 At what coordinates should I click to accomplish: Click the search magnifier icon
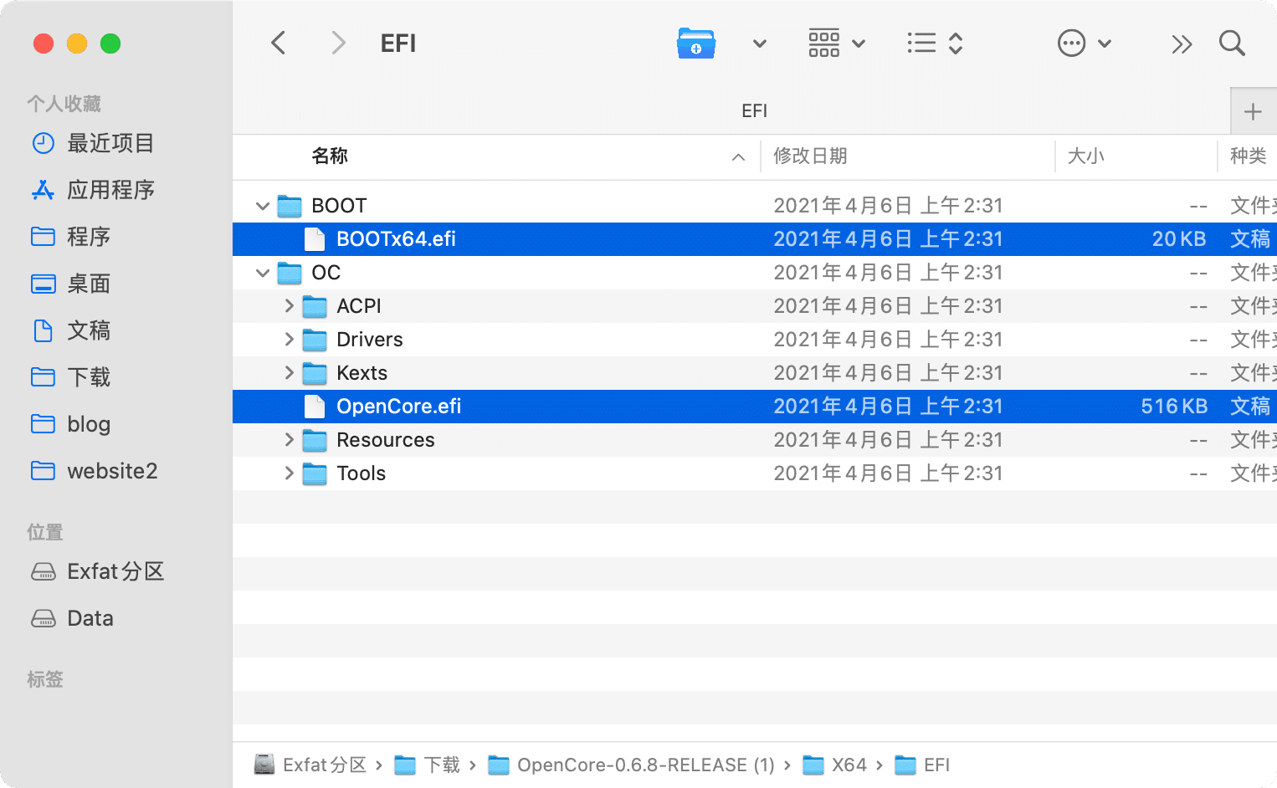click(x=1232, y=43)
